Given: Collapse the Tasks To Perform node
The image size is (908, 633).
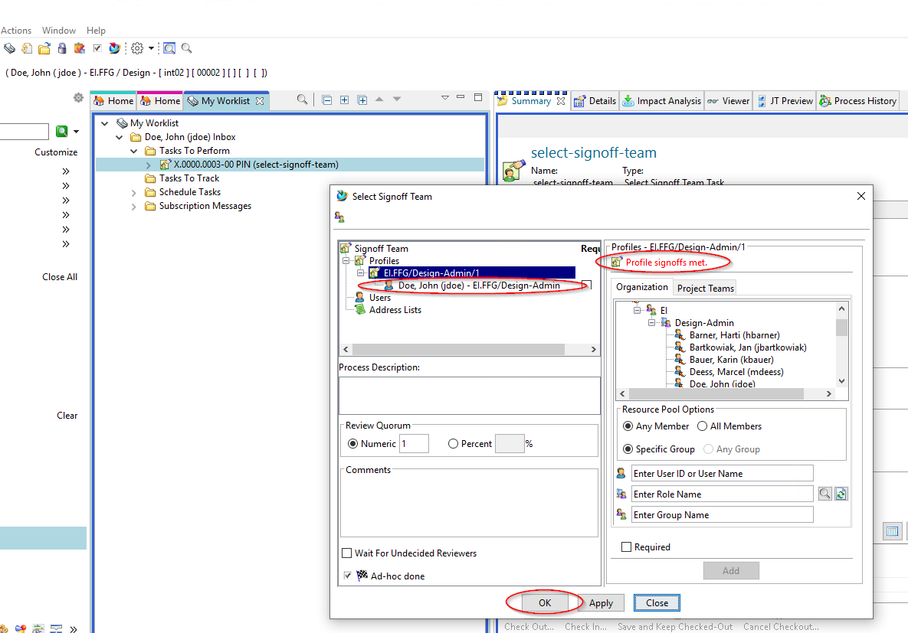Looking at the screenshot, I should [x=135, y=151].
